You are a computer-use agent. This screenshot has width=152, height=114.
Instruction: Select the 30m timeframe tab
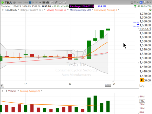coord(25,2)
